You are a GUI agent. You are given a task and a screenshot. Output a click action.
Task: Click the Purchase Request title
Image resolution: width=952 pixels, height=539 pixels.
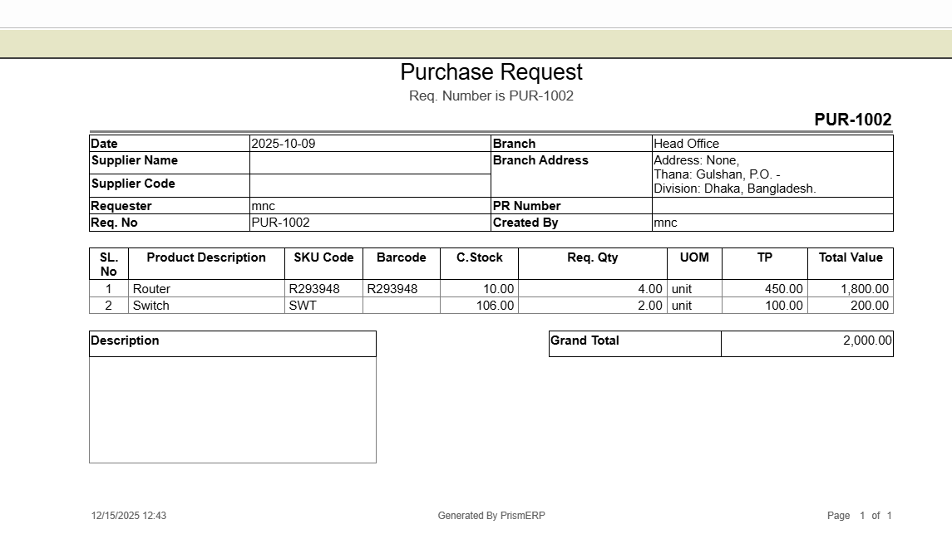point(491,72)
